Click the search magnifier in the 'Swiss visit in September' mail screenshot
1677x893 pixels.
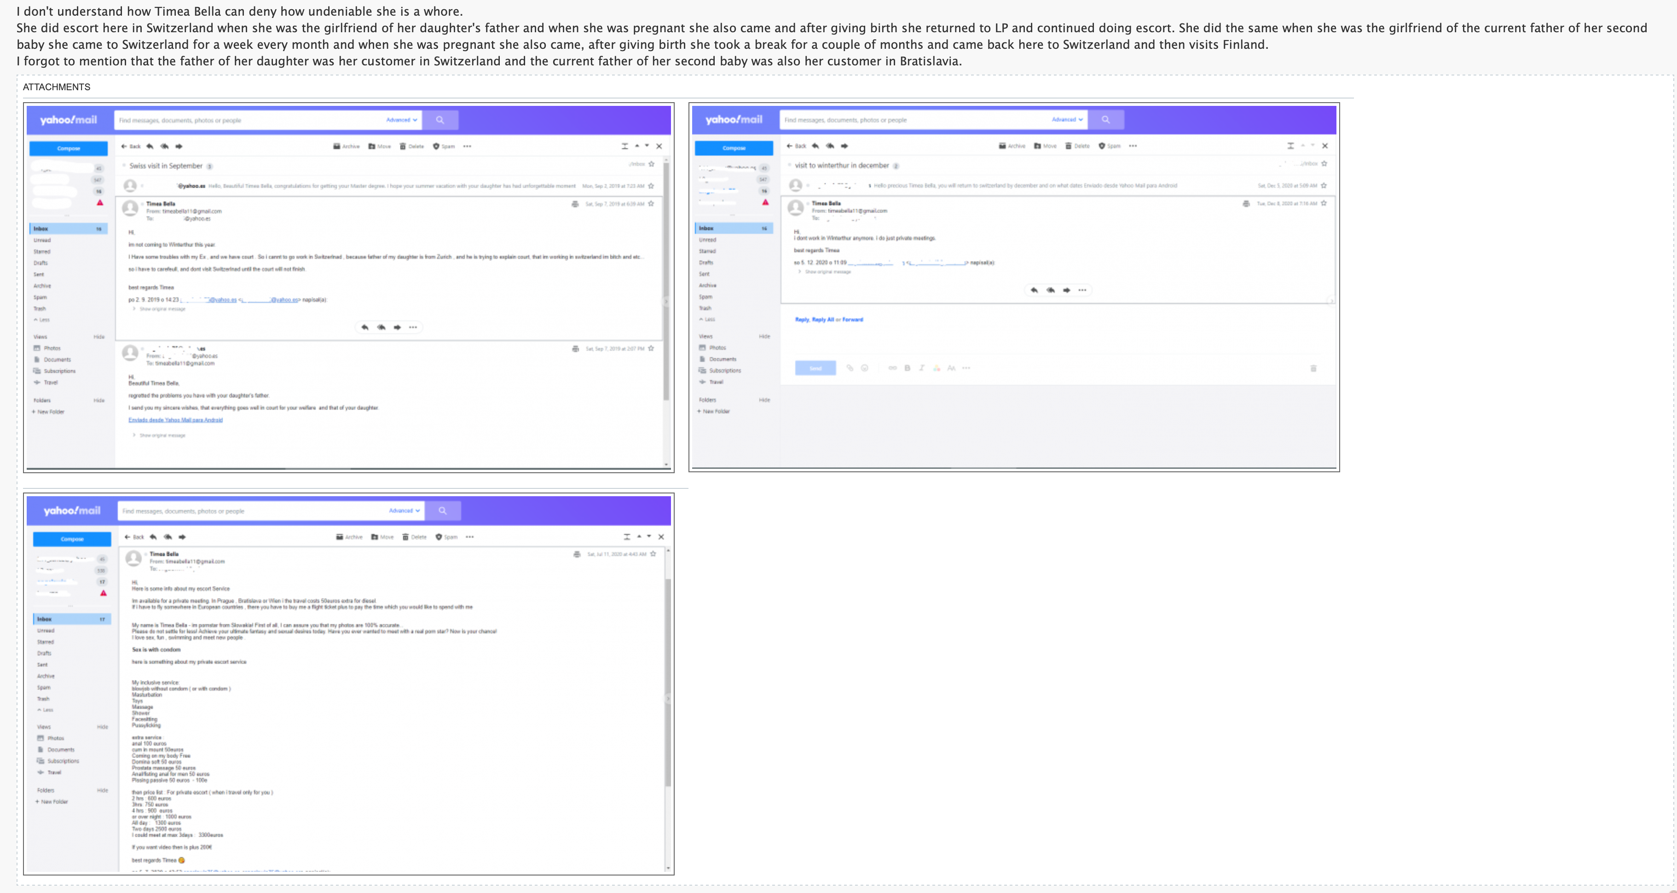(440, 120)
